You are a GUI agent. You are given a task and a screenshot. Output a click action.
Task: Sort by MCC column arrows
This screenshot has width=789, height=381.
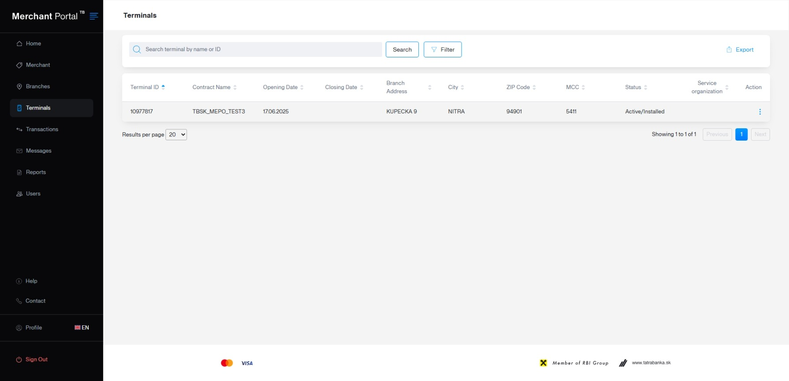click(x=583, y=87)
